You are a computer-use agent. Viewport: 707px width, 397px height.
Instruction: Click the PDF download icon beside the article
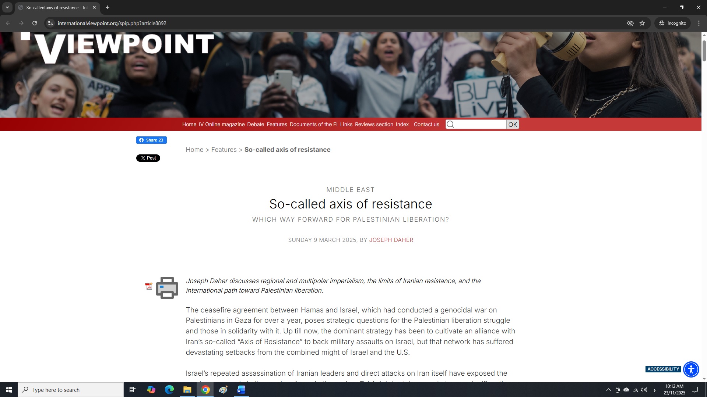coord(149,286)
